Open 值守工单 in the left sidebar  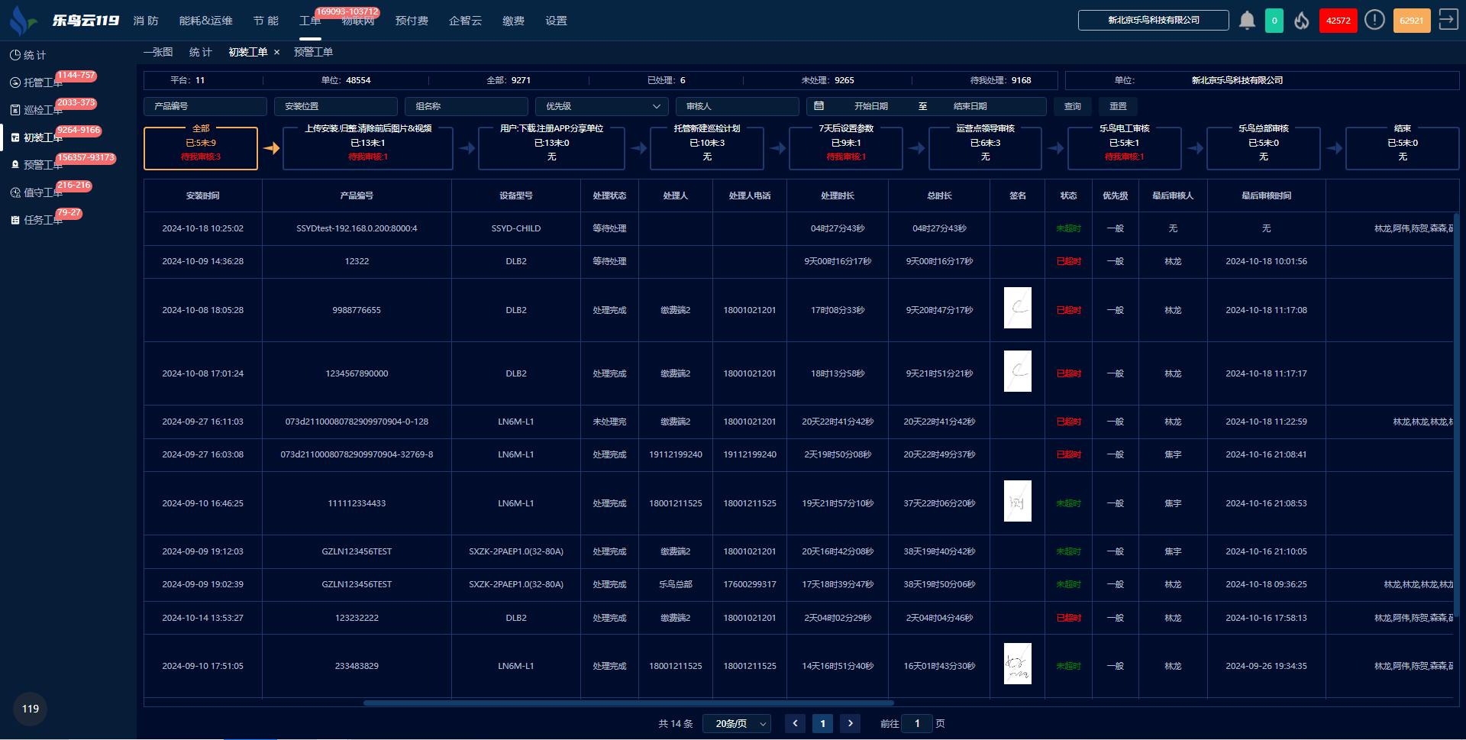(42, 192)
